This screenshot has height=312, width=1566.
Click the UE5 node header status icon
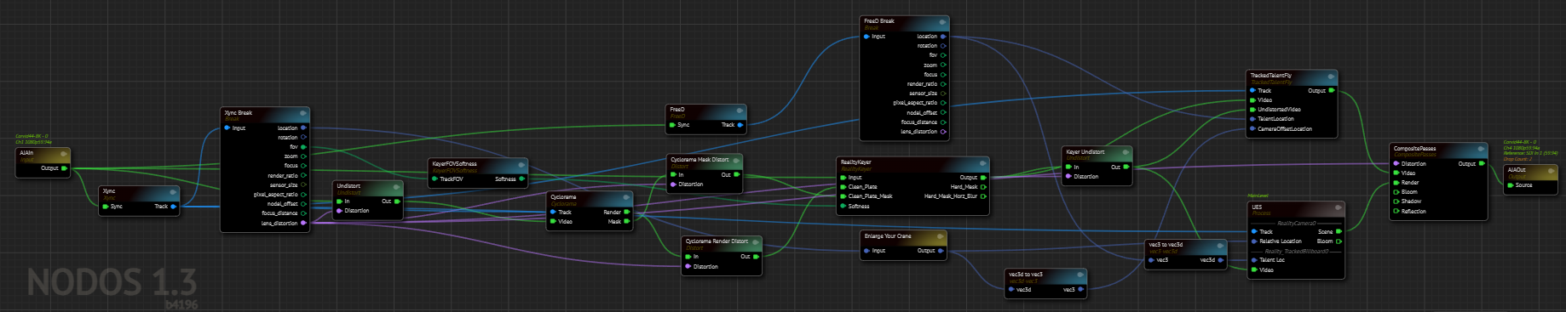1338,207
